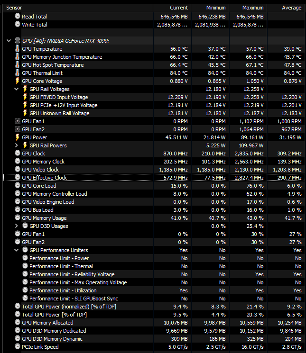Click the 25.4 % maximum GPU D3D Usages value
Viewport: 306px width, 353px height.
pyautogui.click(x=255, y=226)
